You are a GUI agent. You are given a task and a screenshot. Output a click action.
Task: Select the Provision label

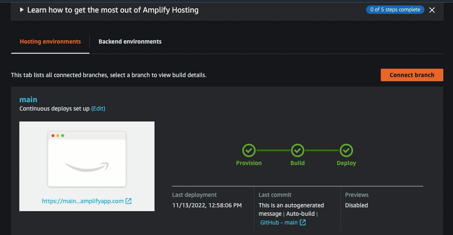[x=249, y=163]
